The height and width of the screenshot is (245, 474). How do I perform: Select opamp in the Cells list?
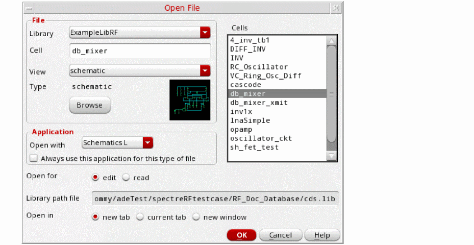click(241, 130)
